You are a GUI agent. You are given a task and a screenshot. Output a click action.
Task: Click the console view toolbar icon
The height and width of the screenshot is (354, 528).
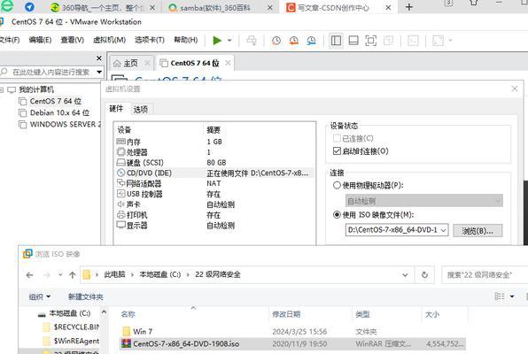[x=413, y=41]
